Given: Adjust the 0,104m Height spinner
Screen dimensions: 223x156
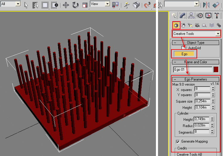Looking at the screenshot, I should (x=213, y=107).
